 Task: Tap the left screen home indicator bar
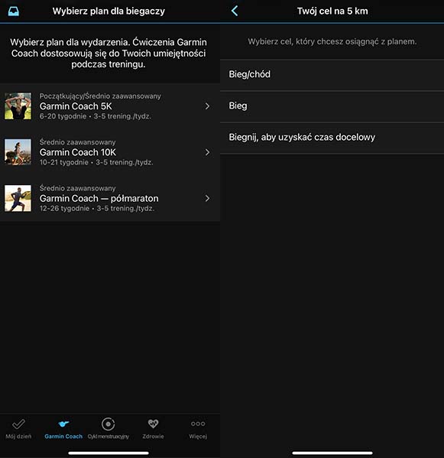(109, 453)
